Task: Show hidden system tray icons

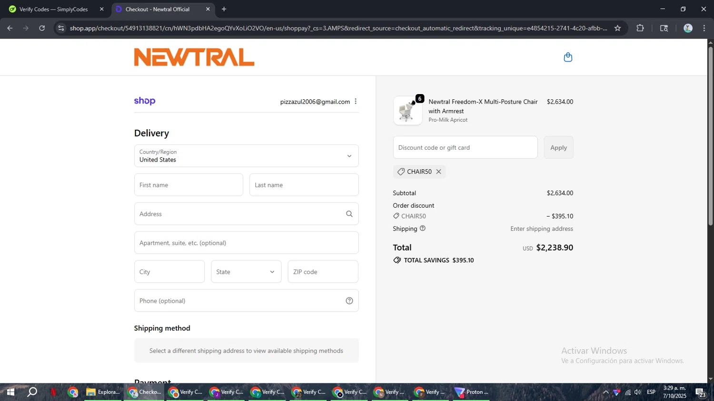Action: (605, 392)
